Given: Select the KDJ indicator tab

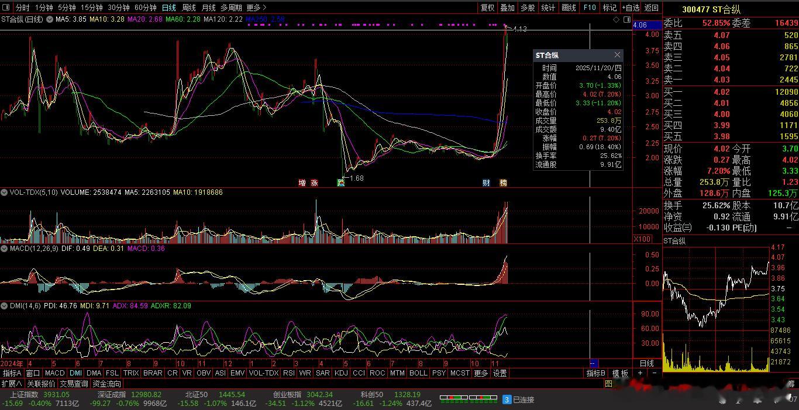Looking at the screenshot, I should [340, 373].
